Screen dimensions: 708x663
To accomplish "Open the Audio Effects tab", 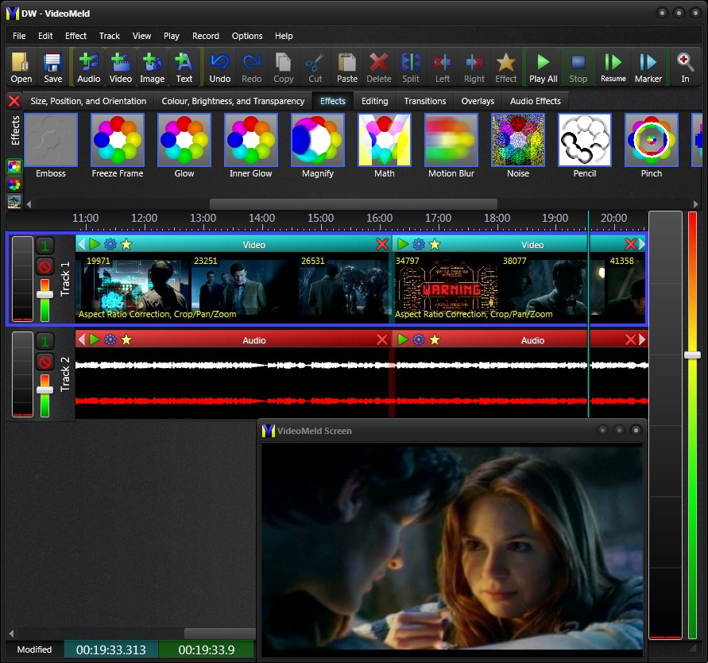I will [535, 101].
